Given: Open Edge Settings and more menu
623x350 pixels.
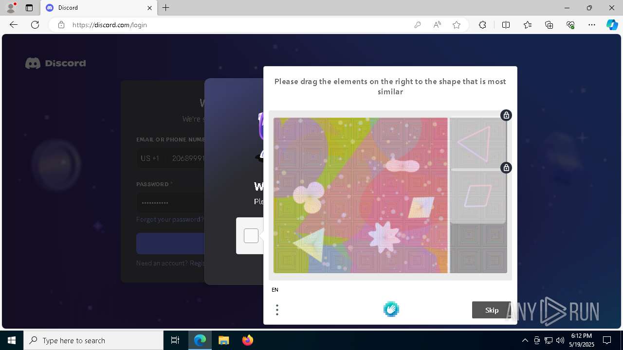Looking at the screenshot, I should click(x=592, y=25).
